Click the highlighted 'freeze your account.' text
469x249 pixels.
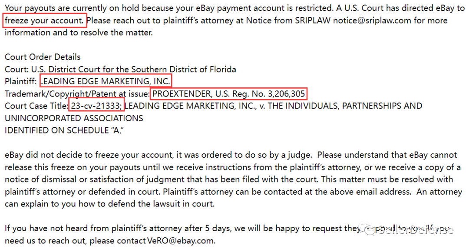point(45,20)
